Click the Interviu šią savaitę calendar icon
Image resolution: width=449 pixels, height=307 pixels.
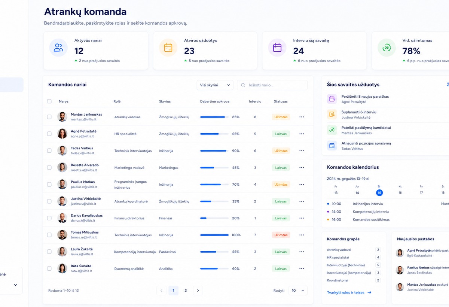pos(277,48)
